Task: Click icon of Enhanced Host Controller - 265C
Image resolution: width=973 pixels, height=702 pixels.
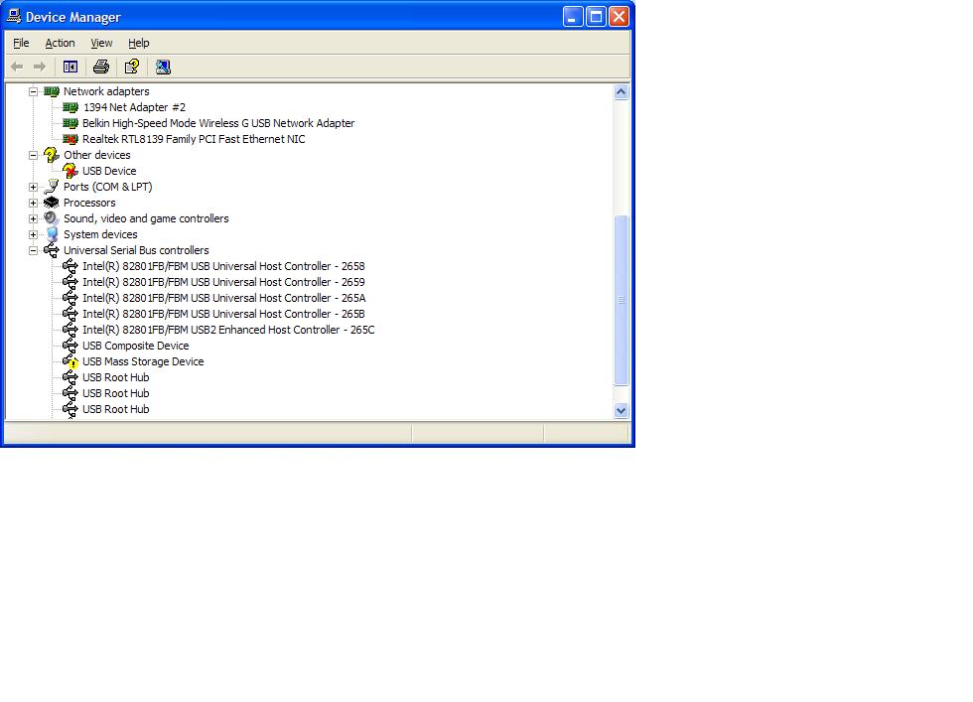Action: pyautogui.click(x=70, y=330)
